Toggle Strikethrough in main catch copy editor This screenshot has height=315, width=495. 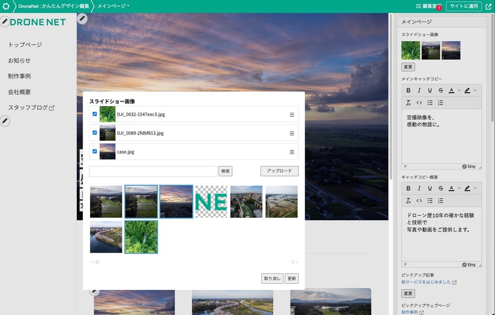click(x=440, y=91)
